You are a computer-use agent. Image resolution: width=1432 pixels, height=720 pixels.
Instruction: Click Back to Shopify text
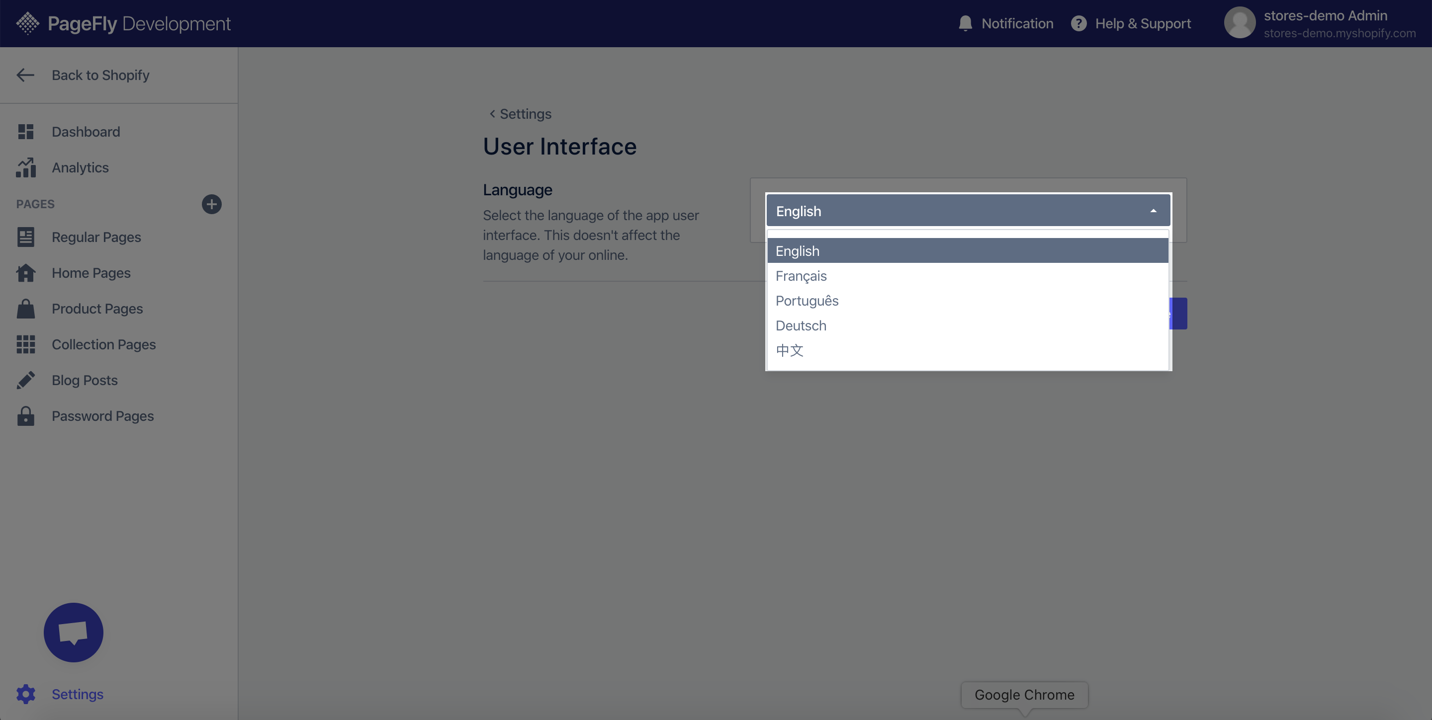pyautogui.click(x=100, y=75)
